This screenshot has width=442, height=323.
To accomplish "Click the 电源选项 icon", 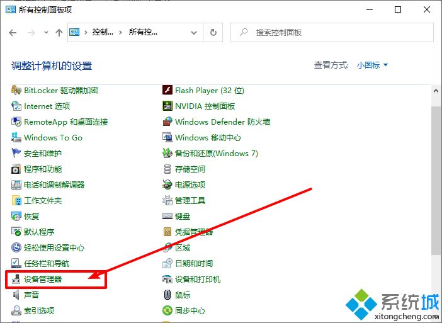I will point(167,185).
